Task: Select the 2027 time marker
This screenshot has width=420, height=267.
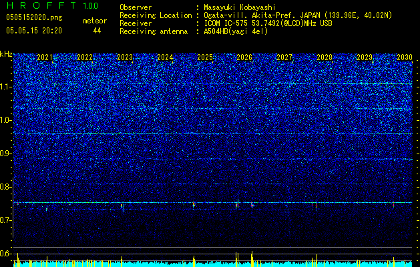Action: click(284, 57)
